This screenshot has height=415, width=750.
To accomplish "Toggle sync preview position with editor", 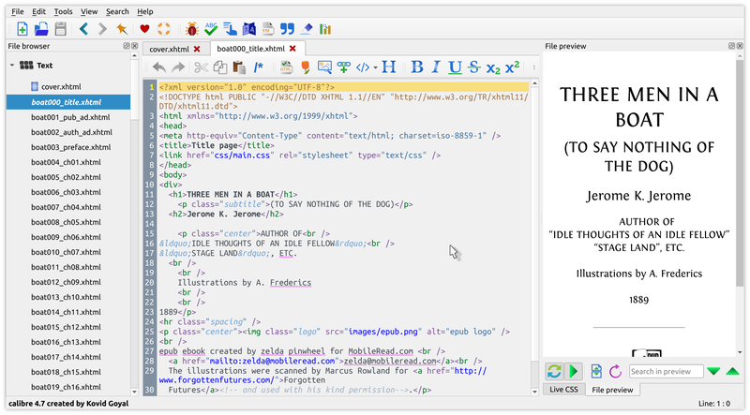I will pos(574,372).
